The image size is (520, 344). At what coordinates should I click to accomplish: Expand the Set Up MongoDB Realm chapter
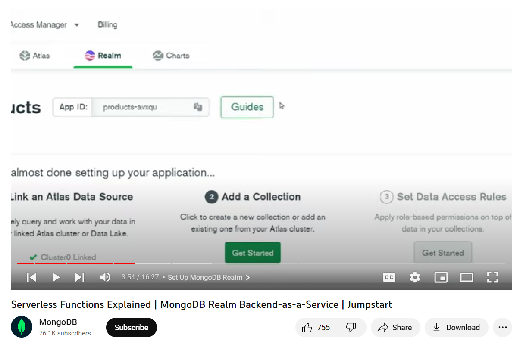coord(209,277)
